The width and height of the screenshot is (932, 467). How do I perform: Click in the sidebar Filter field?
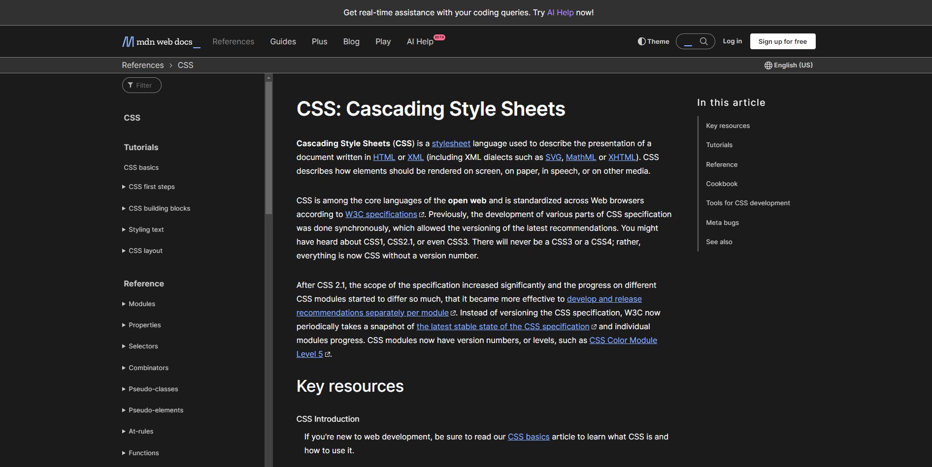tap(142, 85)
